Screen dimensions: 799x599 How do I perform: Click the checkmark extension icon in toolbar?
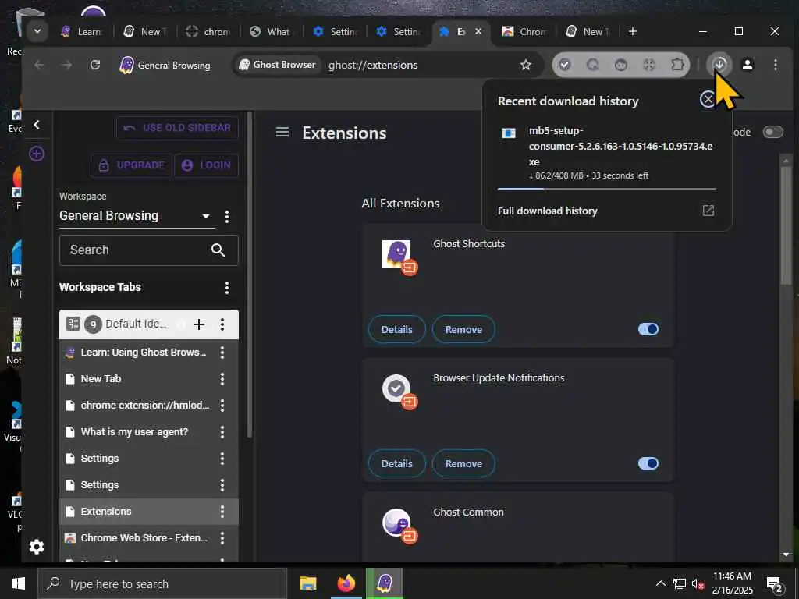click(564, 65)
